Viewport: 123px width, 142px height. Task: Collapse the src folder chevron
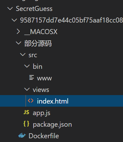pos(23,55)
